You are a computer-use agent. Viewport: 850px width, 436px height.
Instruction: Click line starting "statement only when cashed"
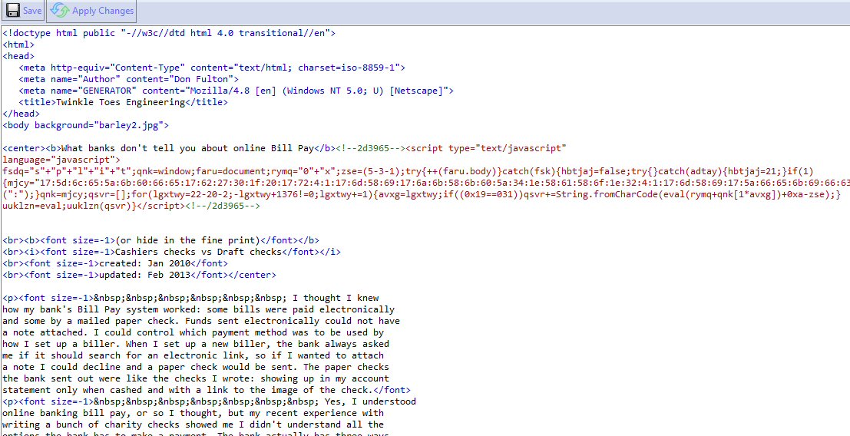click(x=207, y=390)
